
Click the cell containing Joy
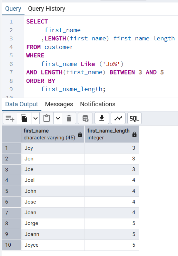52,148
